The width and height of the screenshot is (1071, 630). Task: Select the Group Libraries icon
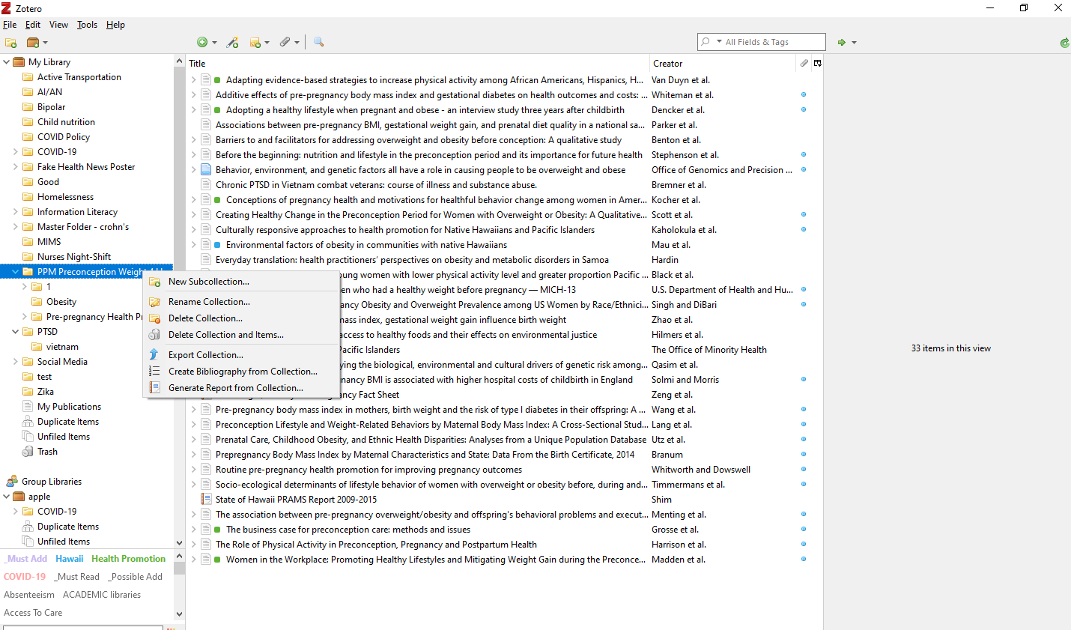click(11, 482)
